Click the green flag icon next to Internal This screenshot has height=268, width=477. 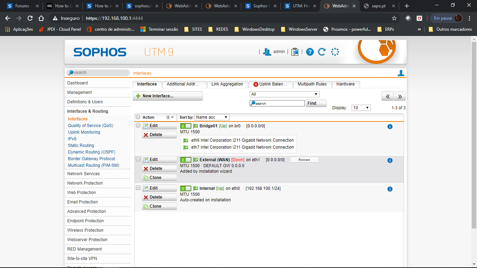196,188
